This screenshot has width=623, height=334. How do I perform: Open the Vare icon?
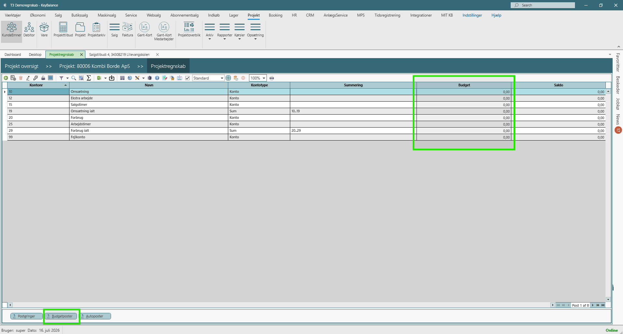(x=44, y=30)
